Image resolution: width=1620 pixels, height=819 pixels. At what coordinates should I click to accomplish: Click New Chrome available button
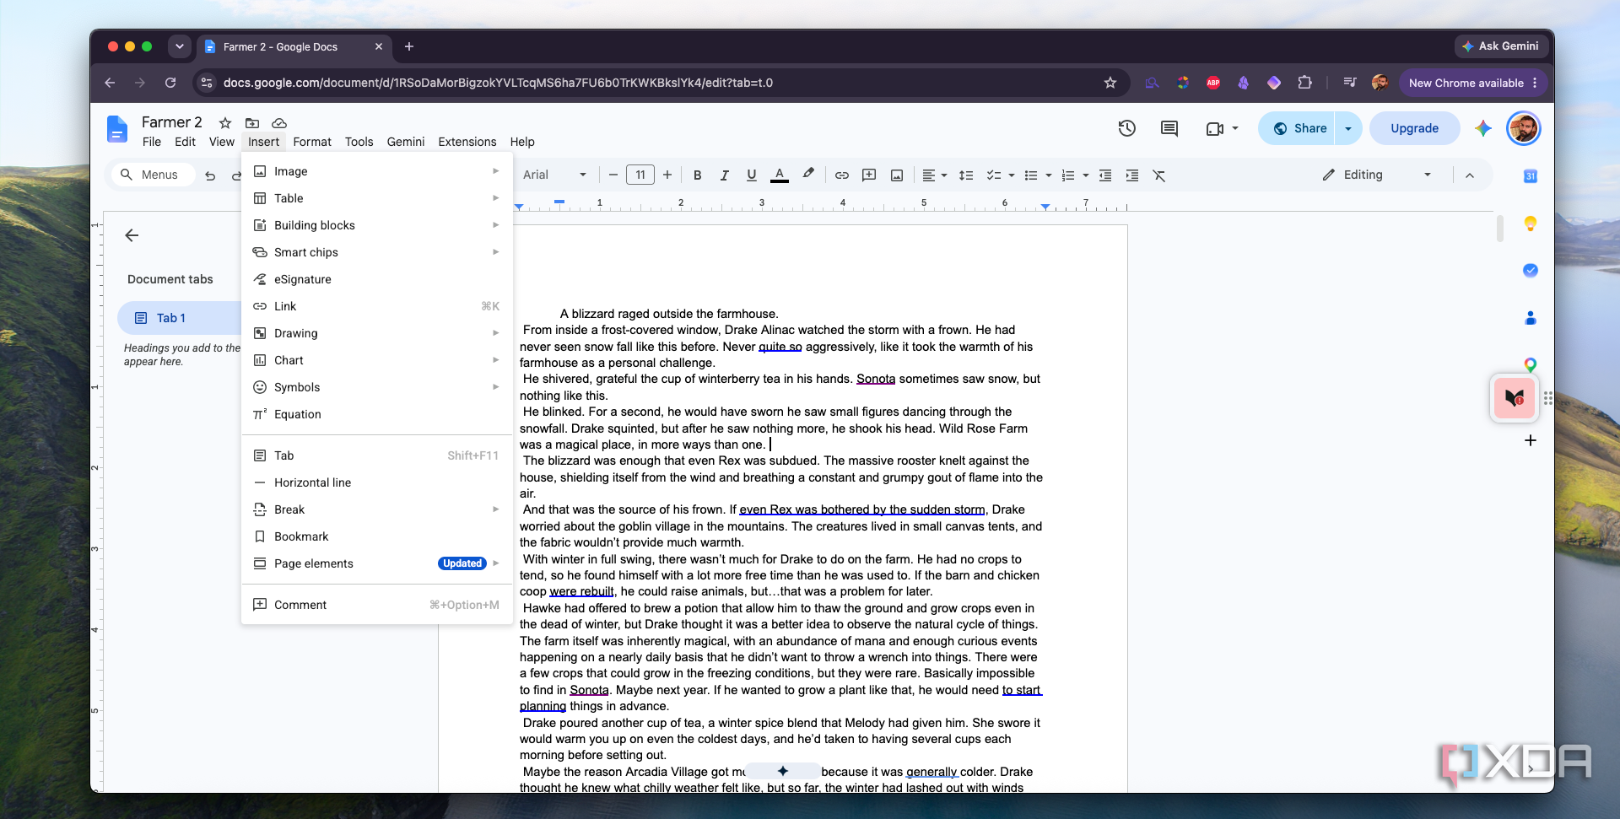pyautogui.click(x=1473, y=83)
